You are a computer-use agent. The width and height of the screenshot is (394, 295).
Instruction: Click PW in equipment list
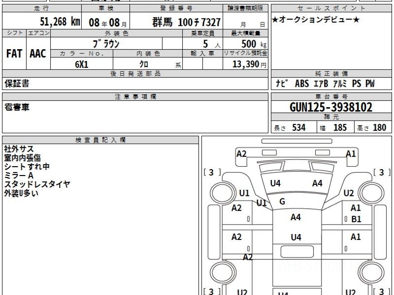point(370,84)
